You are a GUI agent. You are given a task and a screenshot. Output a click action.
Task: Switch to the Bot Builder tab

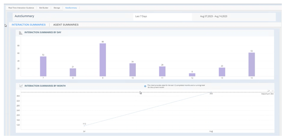click(44, 8)
